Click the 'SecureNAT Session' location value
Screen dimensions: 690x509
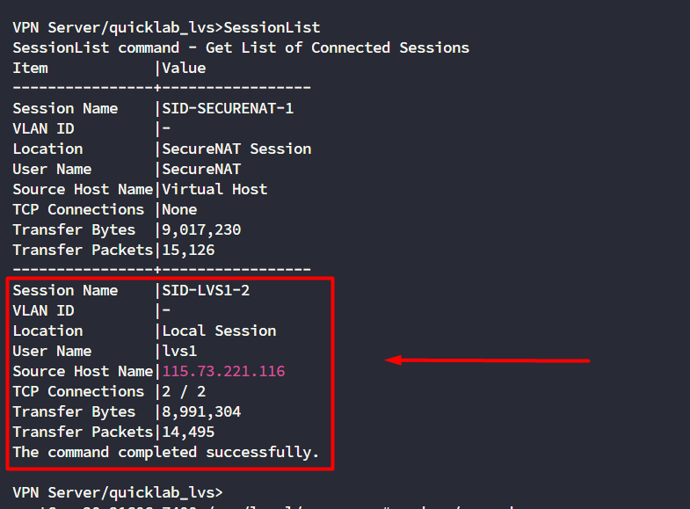point(236,149)
